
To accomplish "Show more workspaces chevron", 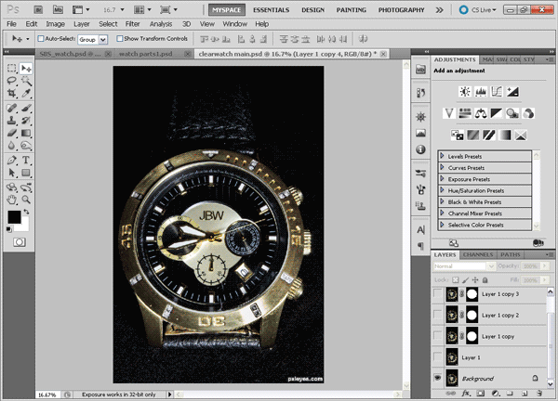I will click(440, 10).
